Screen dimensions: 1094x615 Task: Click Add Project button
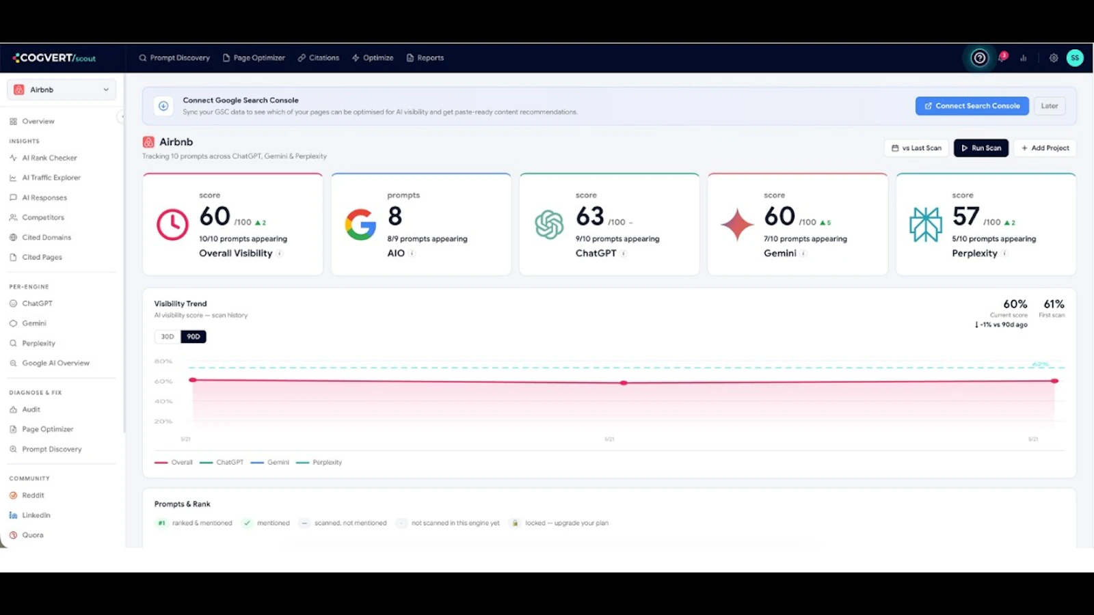point(1045,148)
